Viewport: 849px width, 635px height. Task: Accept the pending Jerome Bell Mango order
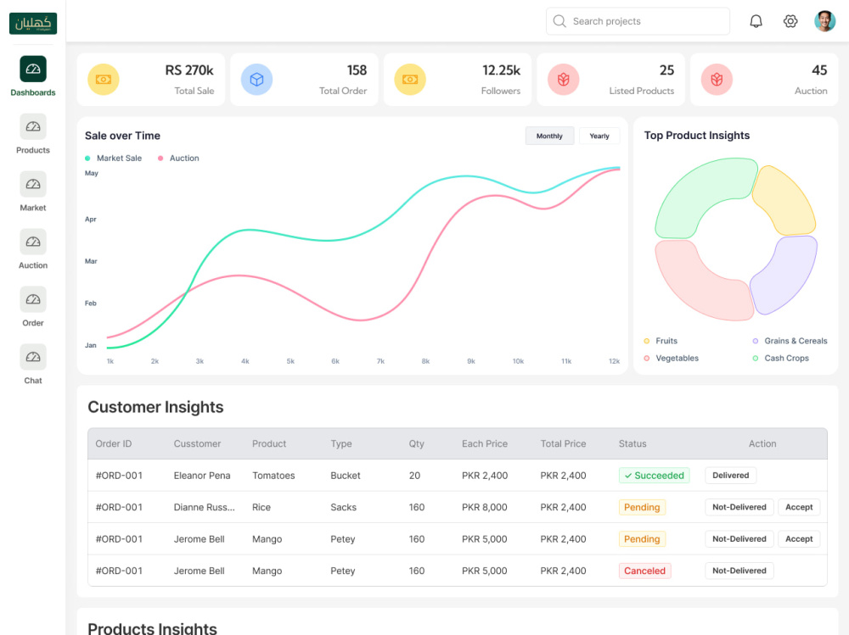point(799,539)
